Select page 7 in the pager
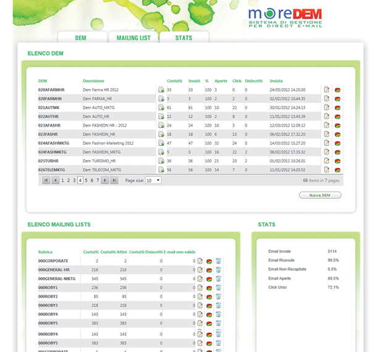This screenshot has width=383, height=352. (98, 180)
